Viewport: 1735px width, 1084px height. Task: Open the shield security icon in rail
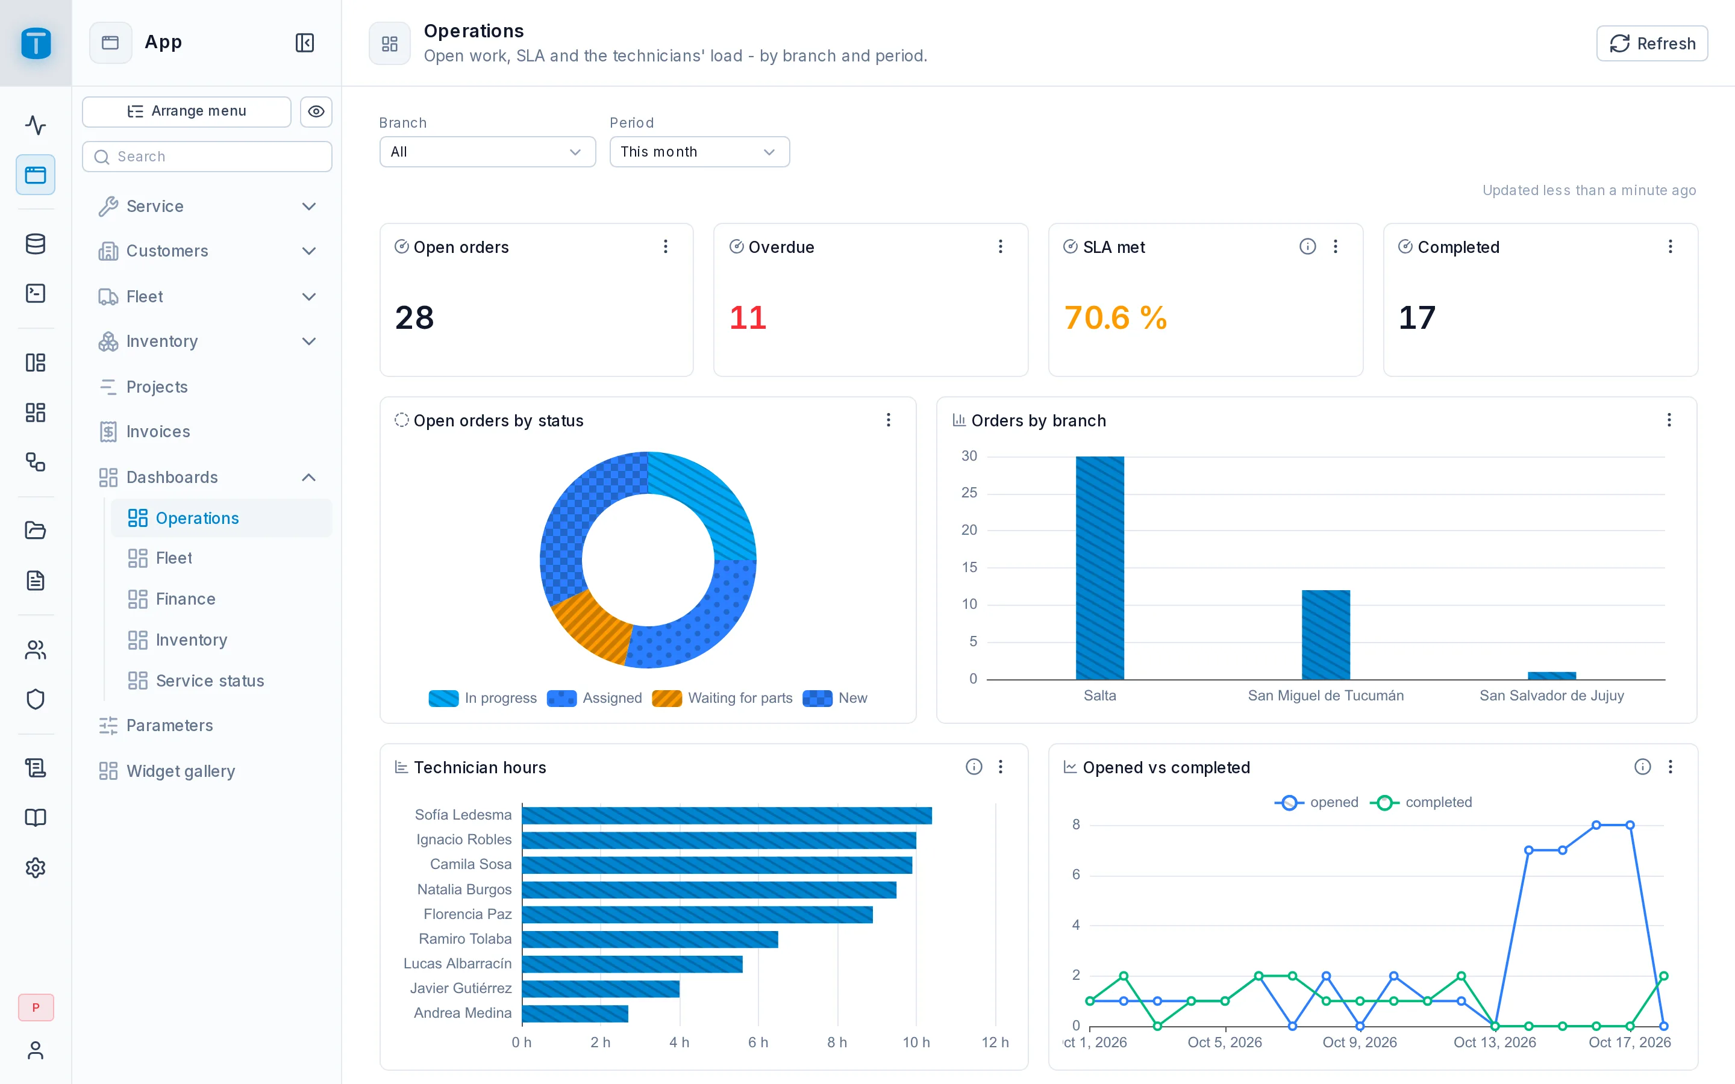point(35,699)
